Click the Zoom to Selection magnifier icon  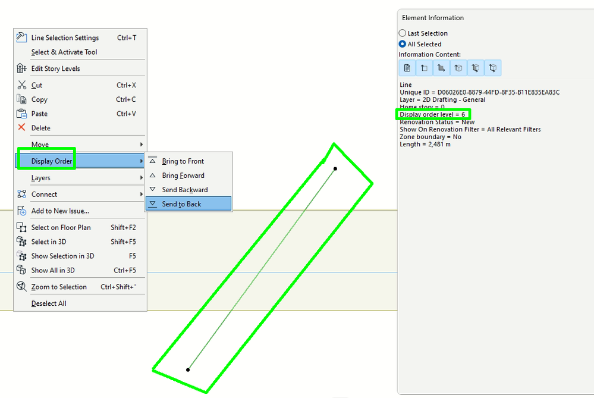(x=21, y=287)
